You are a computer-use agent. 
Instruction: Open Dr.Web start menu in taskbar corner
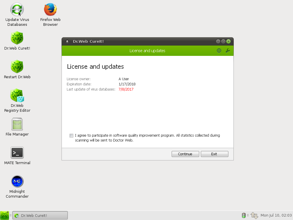[5, 215]
